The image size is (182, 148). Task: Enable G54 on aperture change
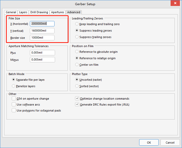click(x=14, y=99)
